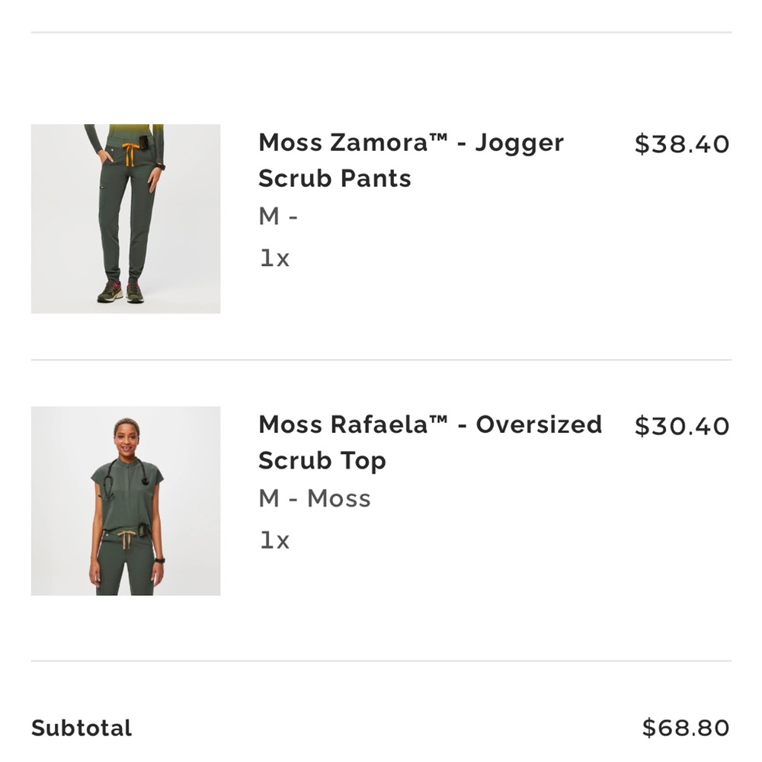
Task: Select the $68.80 subtotal amount
Action: [686, 728]
